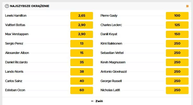The image size is (193, 105).
Task: Pick Valtteri Bottas odds button
Action: pyautogui.click(x=82, y=25)
